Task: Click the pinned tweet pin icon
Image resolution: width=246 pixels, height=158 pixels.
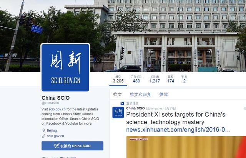Action: pyautogui.click(x=122, y=104)
